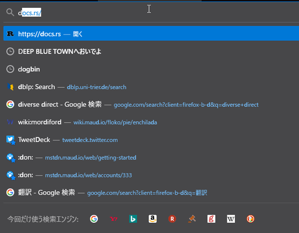Click the docs.rs favicon in top suggestion

(x=10, y=33)
